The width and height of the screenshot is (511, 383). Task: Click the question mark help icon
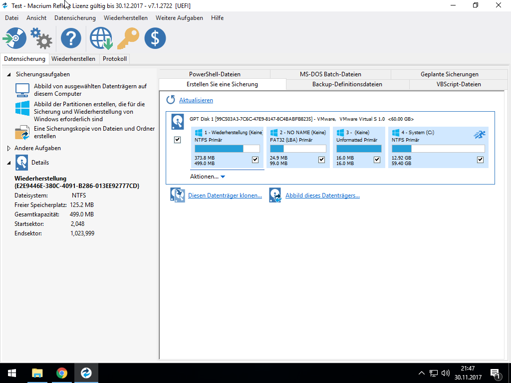point(71,38)
